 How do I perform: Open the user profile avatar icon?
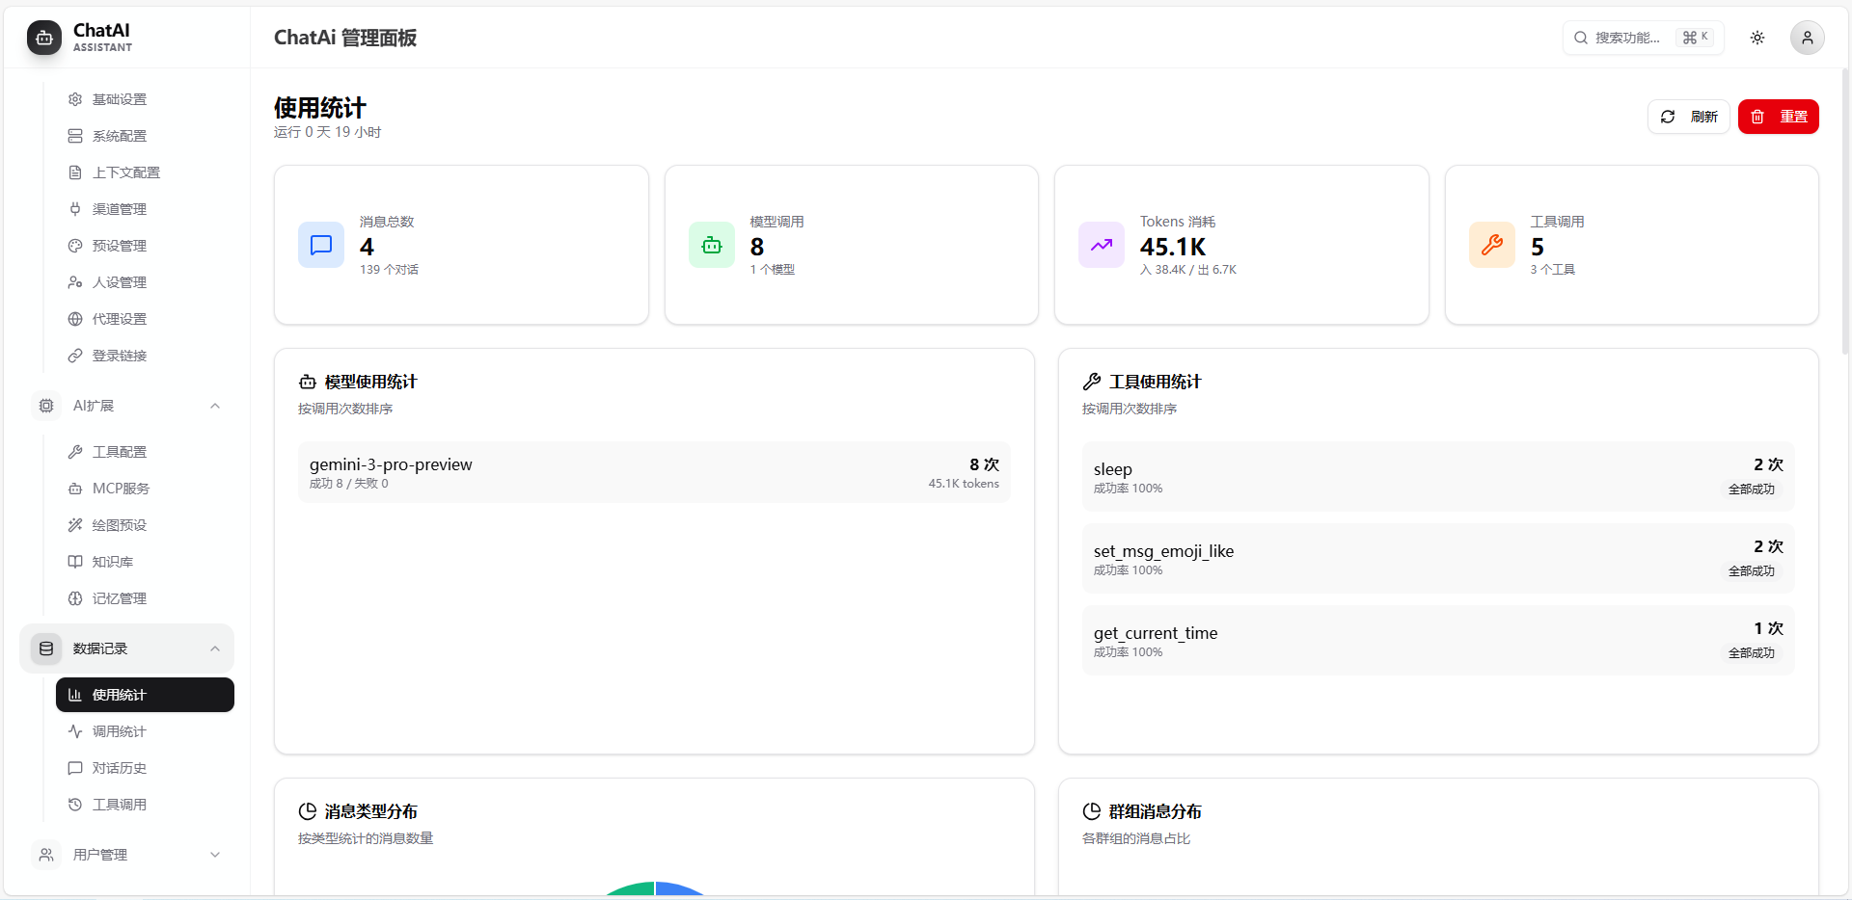click(x=1807, y=38)
